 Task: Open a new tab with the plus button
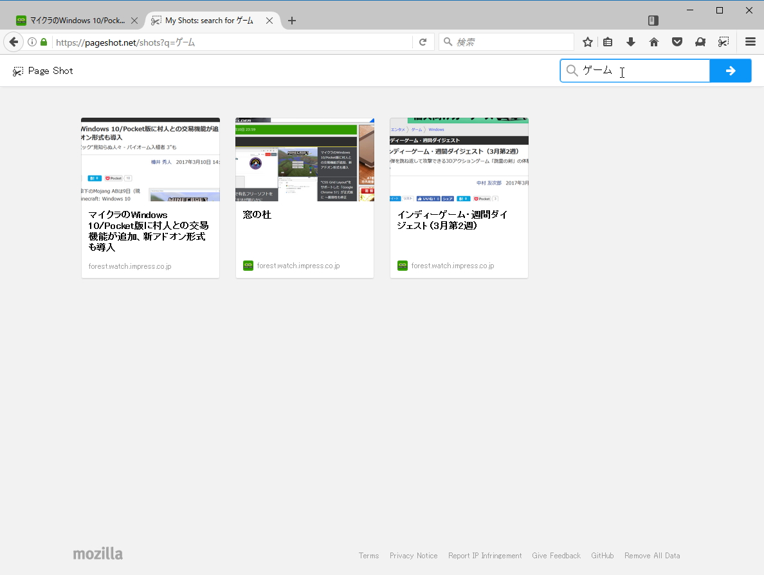pos(292,21)
